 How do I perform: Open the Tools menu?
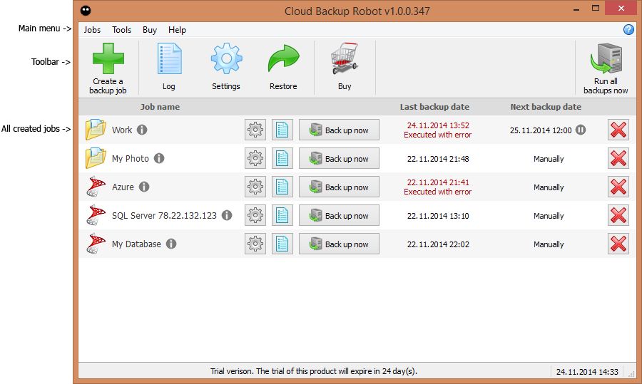[122, 30]
